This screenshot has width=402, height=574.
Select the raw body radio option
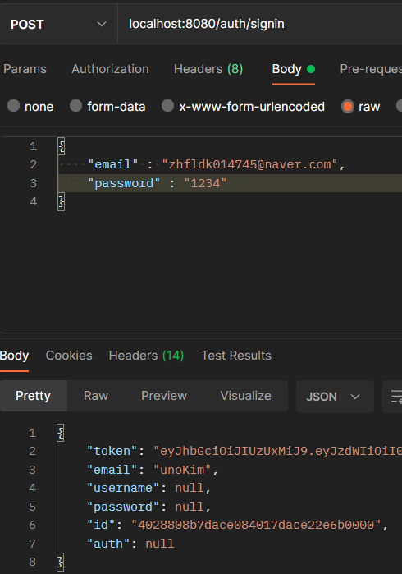tap(348, 107)
